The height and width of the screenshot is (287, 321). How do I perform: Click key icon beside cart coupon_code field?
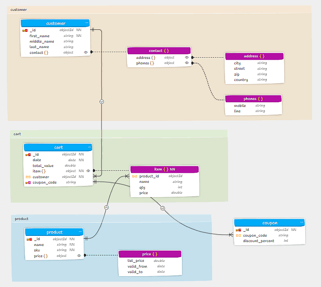point(28,182)
